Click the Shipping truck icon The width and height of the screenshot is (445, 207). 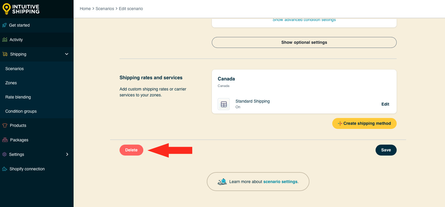(x=5, y=54)
